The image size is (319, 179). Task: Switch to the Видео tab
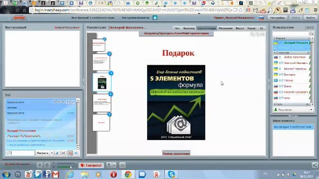pyautogui.click(x=240, y=28)
